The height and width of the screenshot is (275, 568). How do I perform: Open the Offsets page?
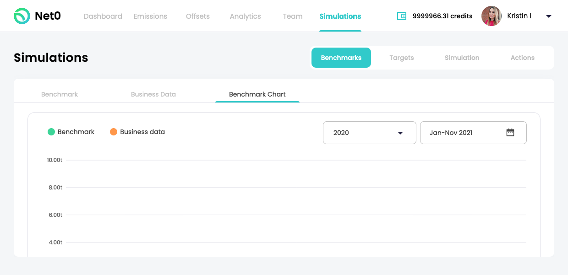pos(198,16)
